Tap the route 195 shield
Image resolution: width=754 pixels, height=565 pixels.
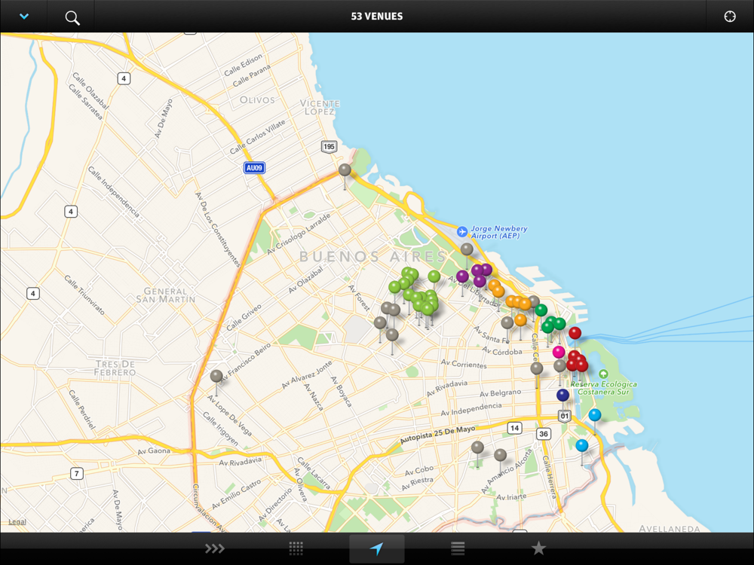(x=329, y=147)
